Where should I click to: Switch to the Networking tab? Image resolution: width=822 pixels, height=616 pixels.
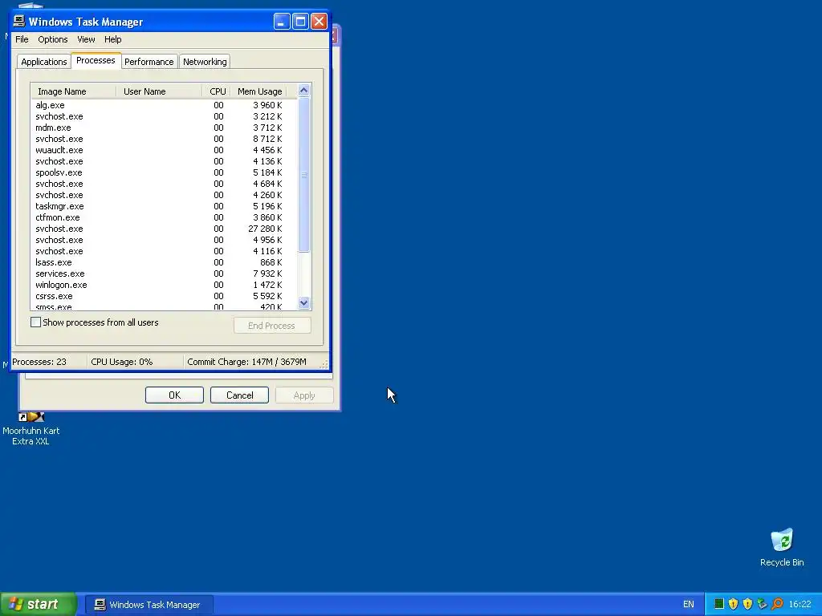(x=205, y=62)
